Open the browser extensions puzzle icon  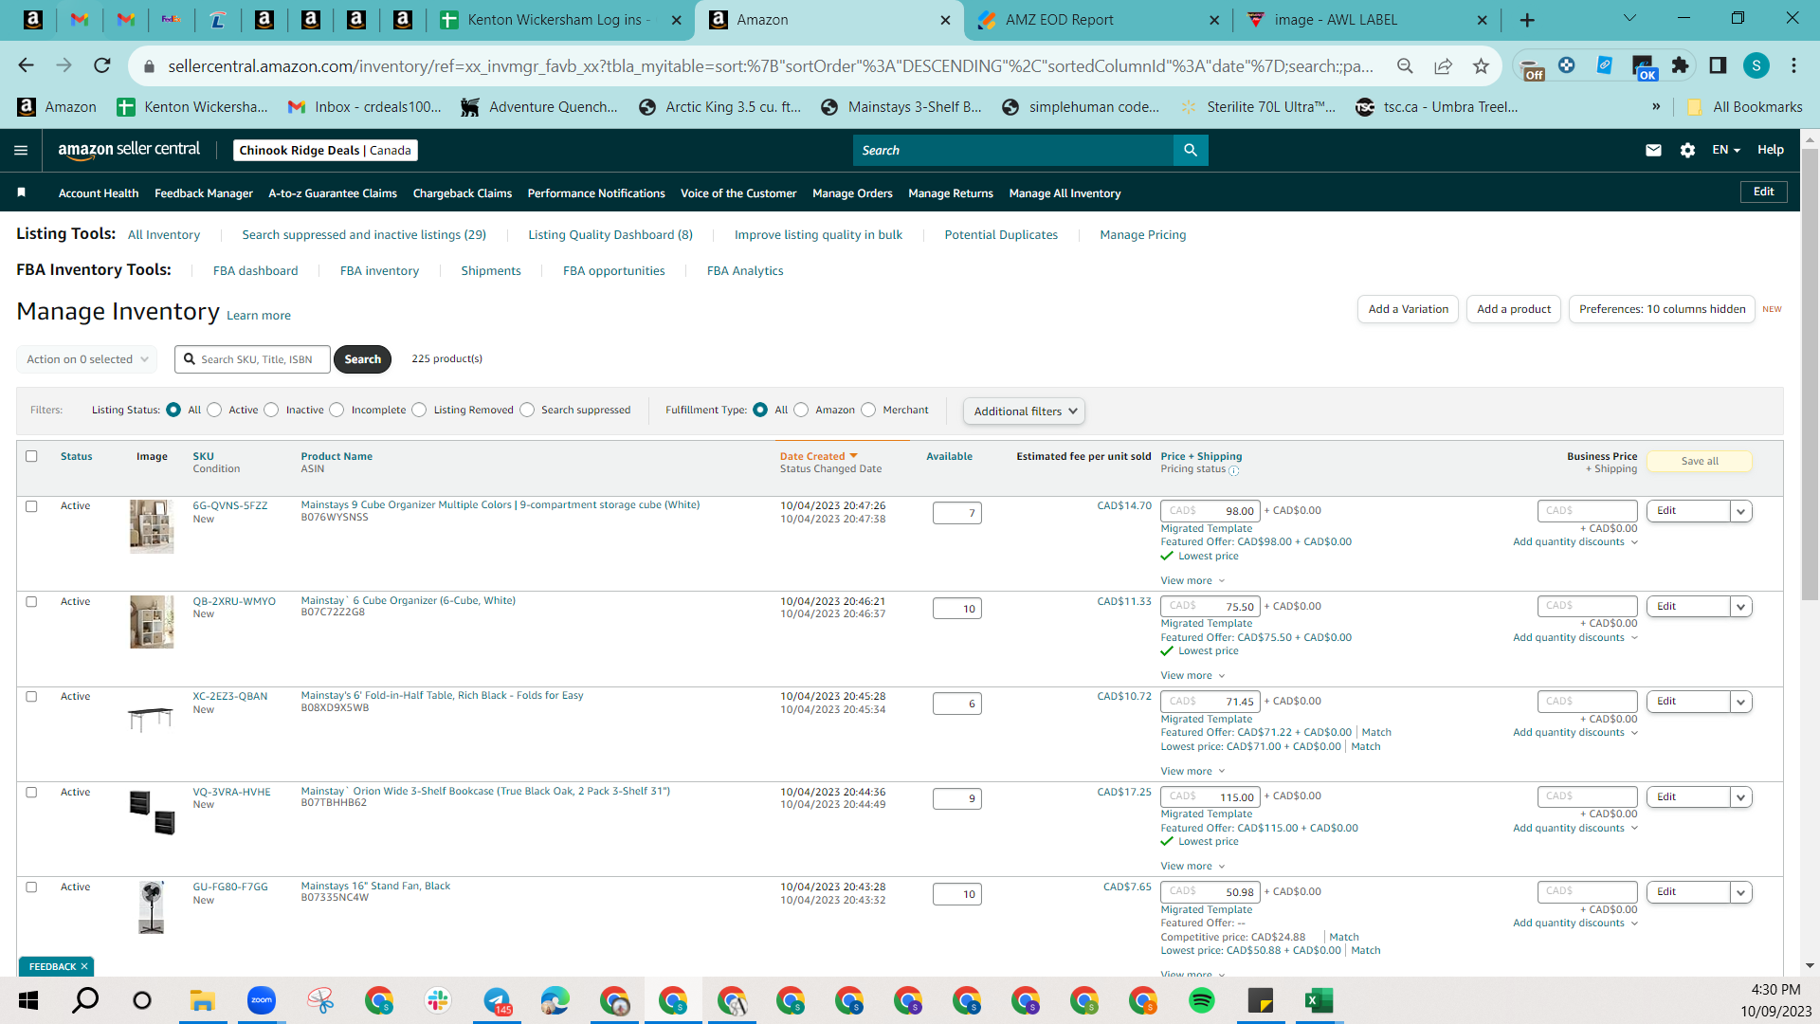[1680, 65]
